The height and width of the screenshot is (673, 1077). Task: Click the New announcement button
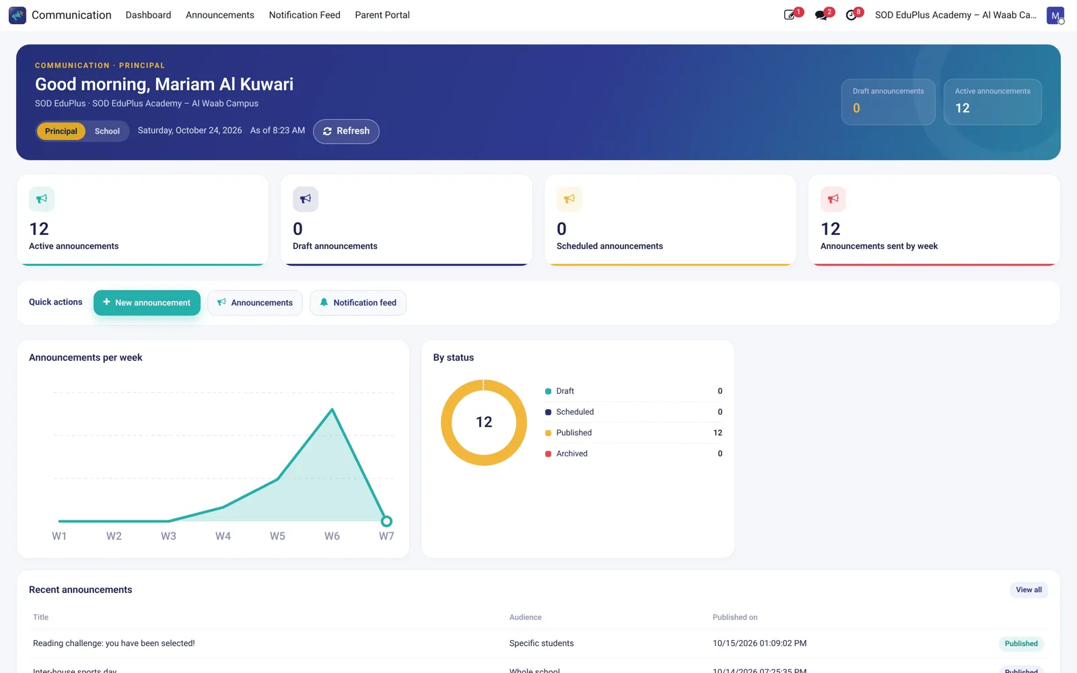pyautogui.click(x=147, y=303)
